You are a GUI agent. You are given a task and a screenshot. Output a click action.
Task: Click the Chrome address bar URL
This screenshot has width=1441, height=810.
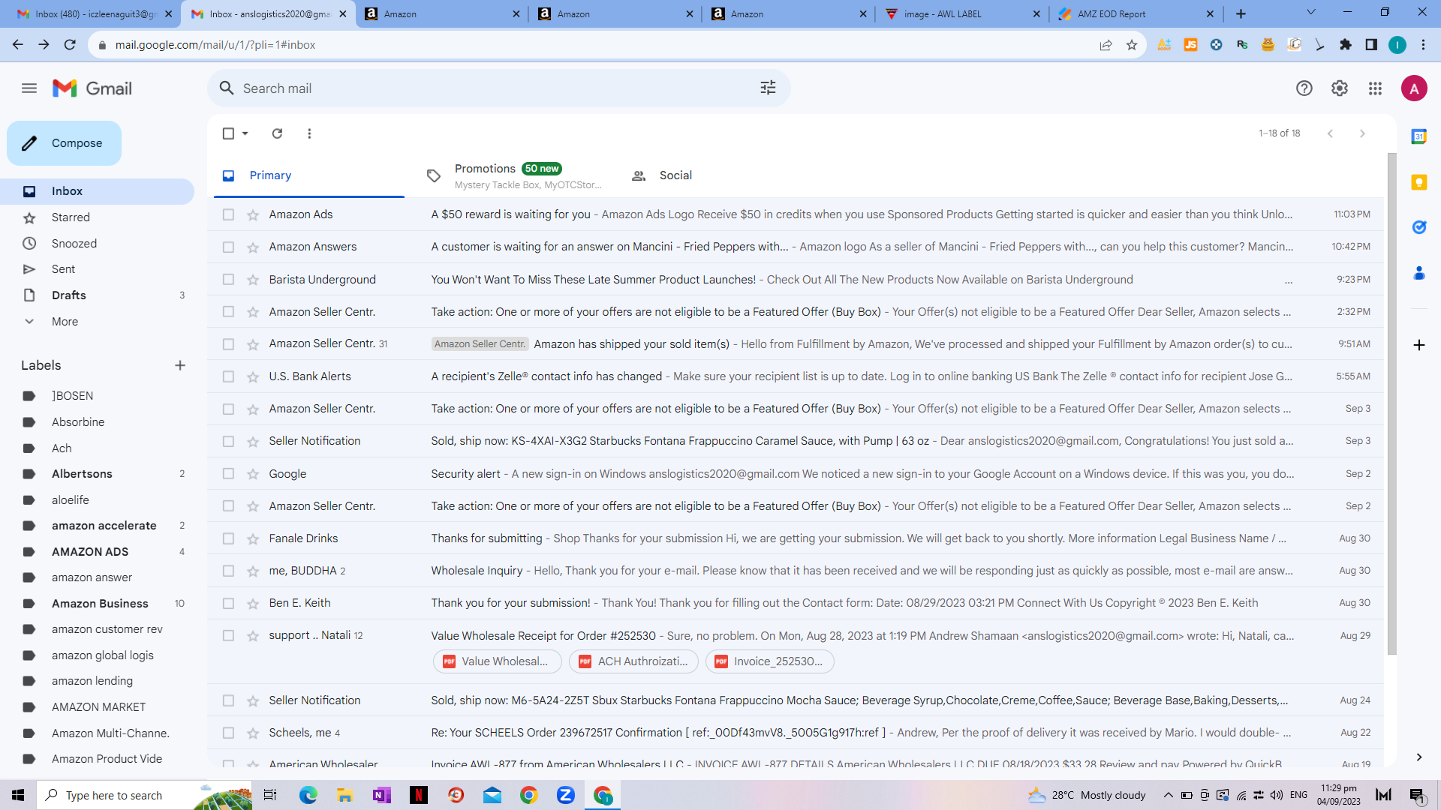(x=215, y=45)
